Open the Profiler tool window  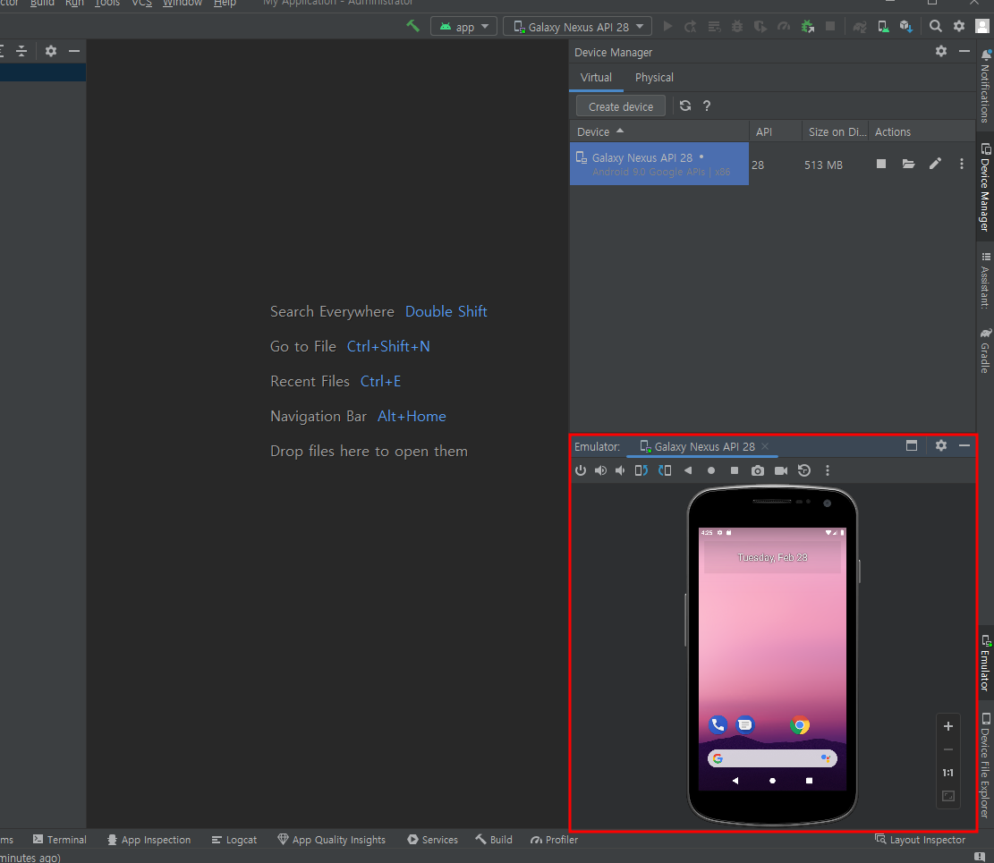point(554,840)
